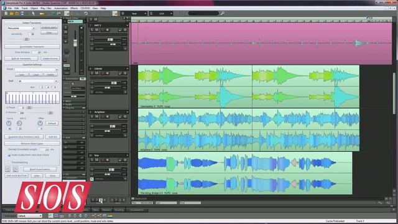Click lock icon on HAT 1 track
This screenshot has width=398, height=224.
tap(120, 30)
